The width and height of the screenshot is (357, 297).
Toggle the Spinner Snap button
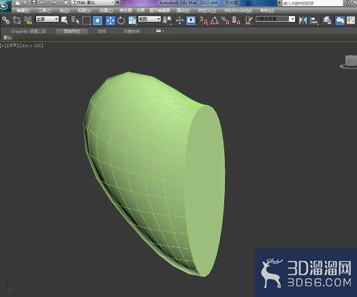(x=236, y=20)
